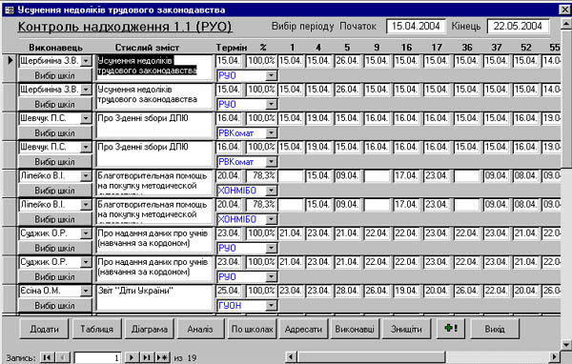572x364 pixels.
Task: Click the horizontal scrollbar right arrow
Action: [554, 356]
